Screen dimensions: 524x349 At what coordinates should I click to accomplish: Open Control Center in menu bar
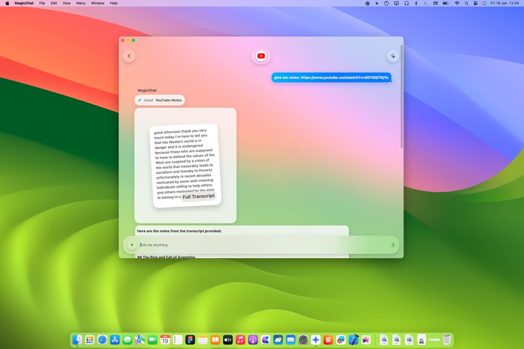476,3
